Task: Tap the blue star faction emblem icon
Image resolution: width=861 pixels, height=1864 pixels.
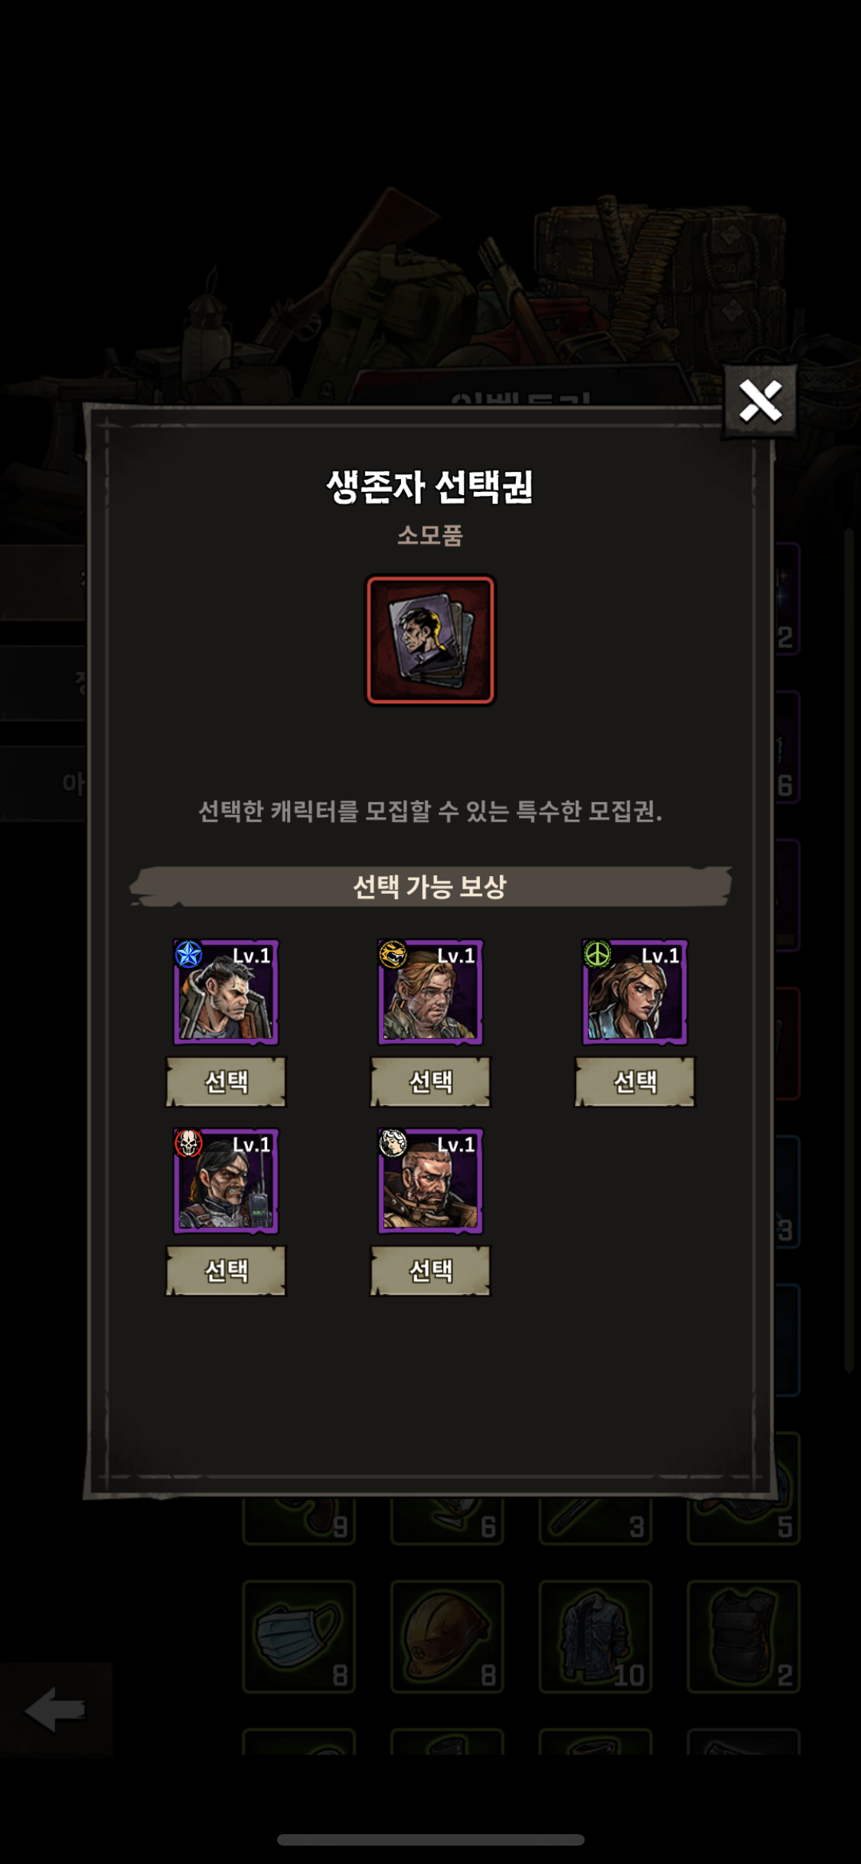Action: [x=188, y=954]
